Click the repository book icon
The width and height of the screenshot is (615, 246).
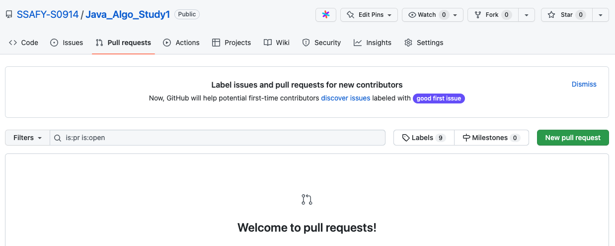click(x=9, y=15)
